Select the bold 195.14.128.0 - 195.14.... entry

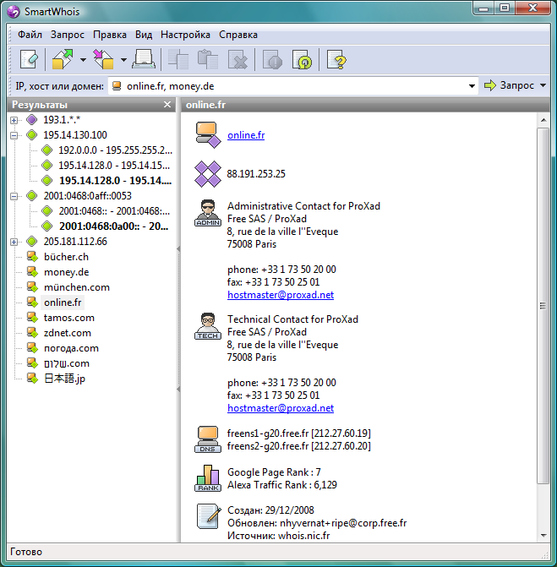point(116,181)
